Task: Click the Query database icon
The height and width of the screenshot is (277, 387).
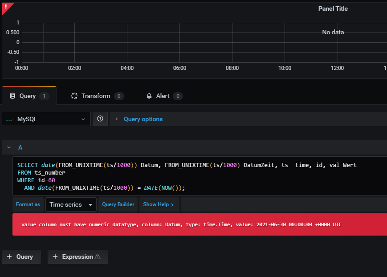Action: tap(12, 96)
